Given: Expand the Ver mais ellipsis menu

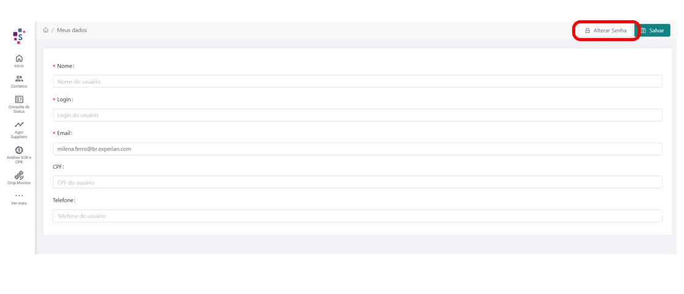Looking at the screenshot, I should tap(19, 196).
